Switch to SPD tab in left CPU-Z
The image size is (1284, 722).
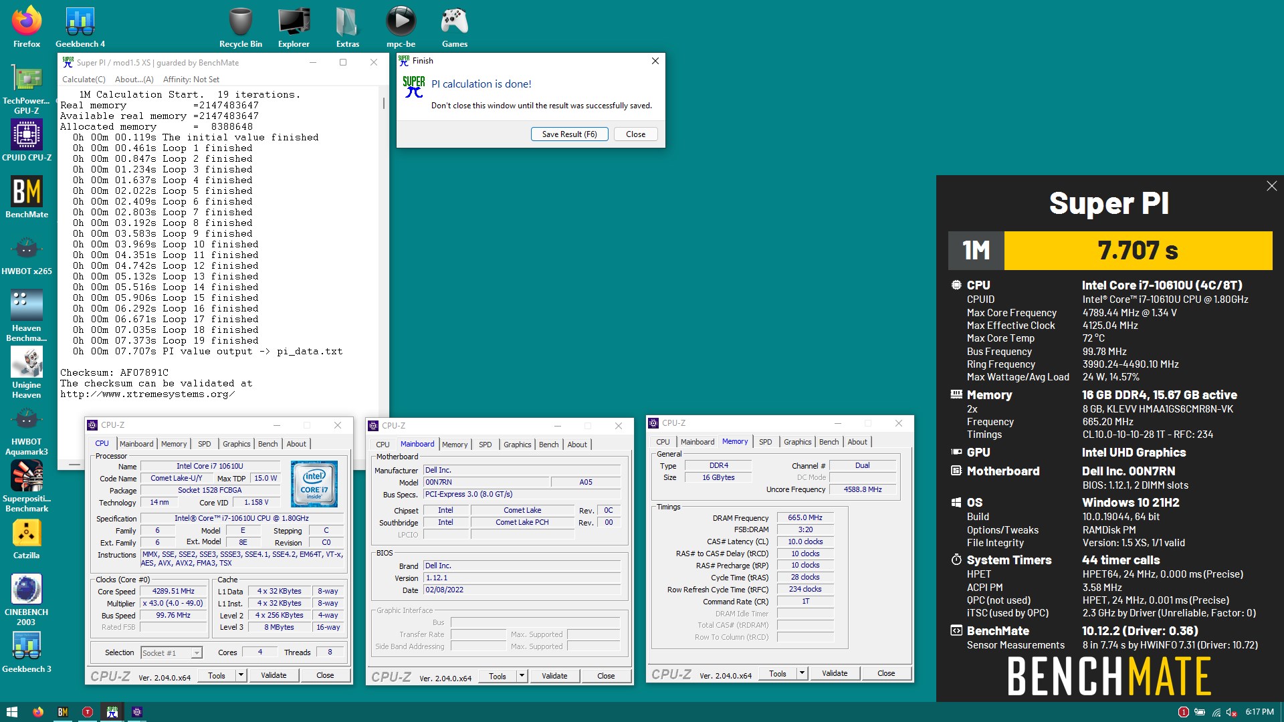pos(205,444)
